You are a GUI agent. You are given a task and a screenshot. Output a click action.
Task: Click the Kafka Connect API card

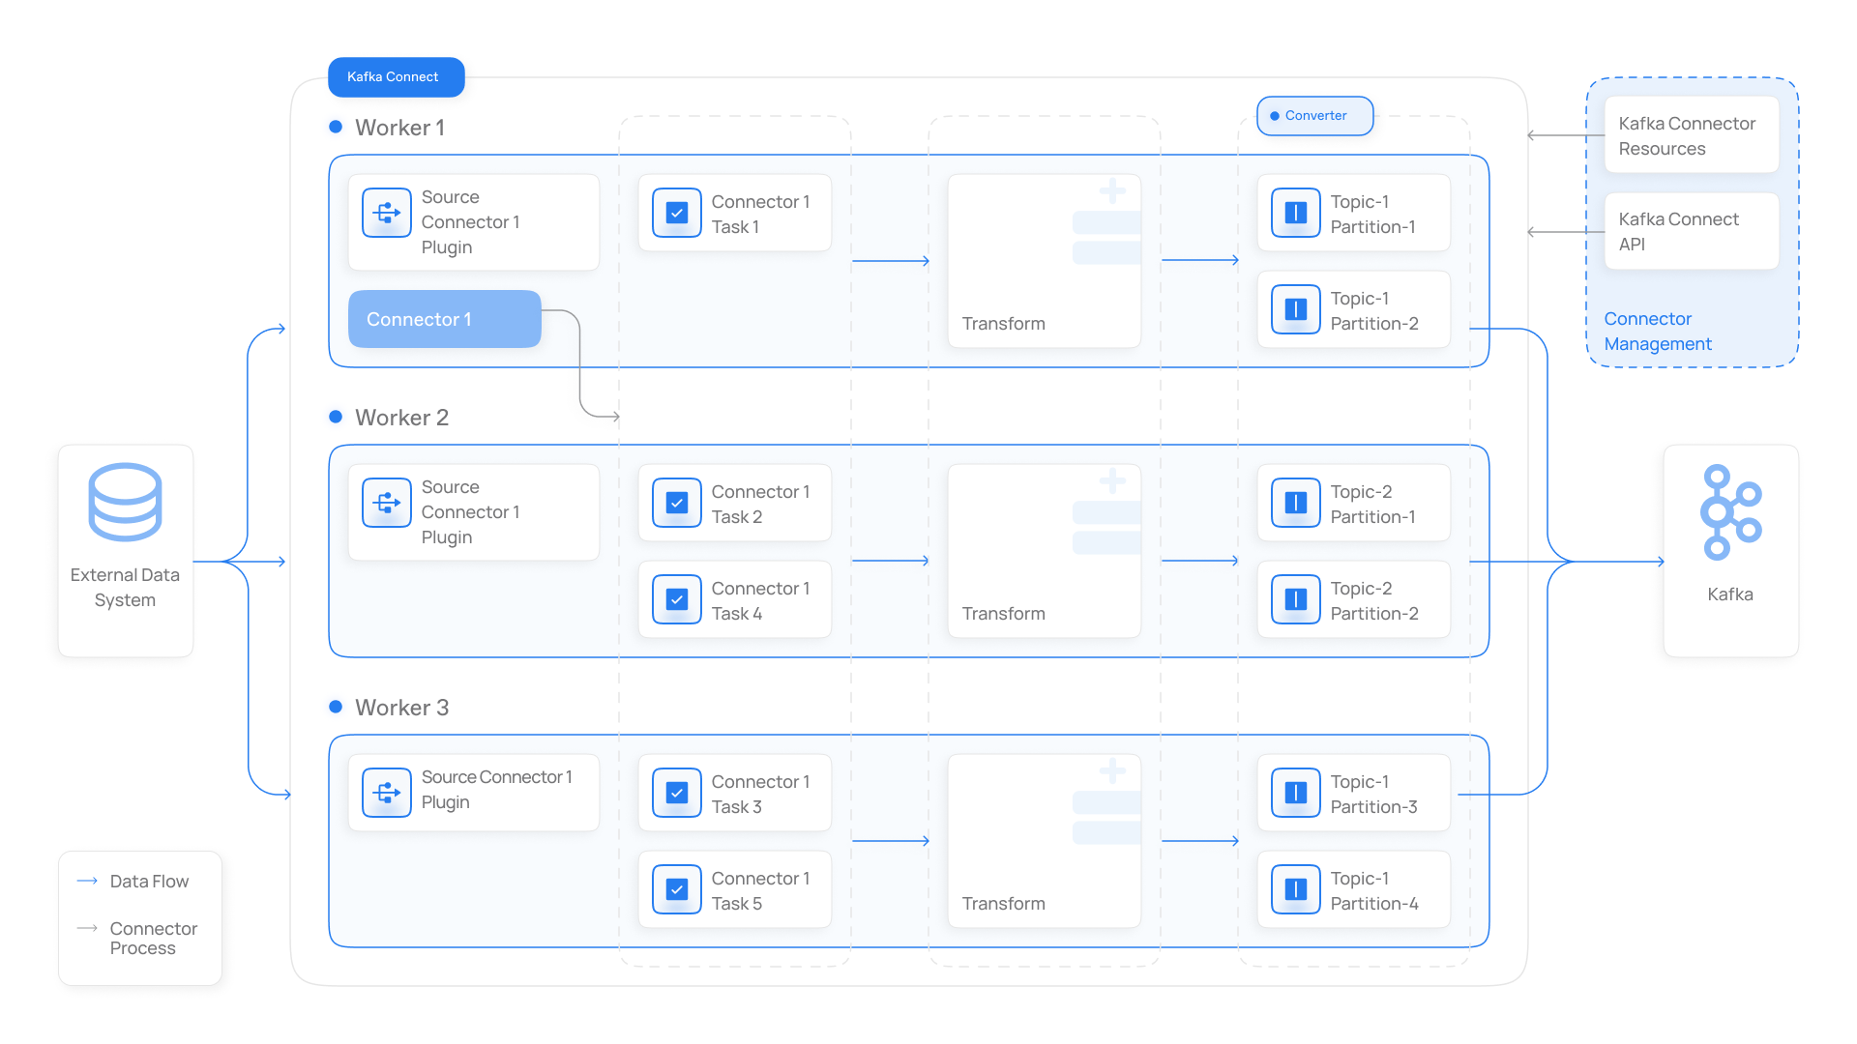point(1692,232)
